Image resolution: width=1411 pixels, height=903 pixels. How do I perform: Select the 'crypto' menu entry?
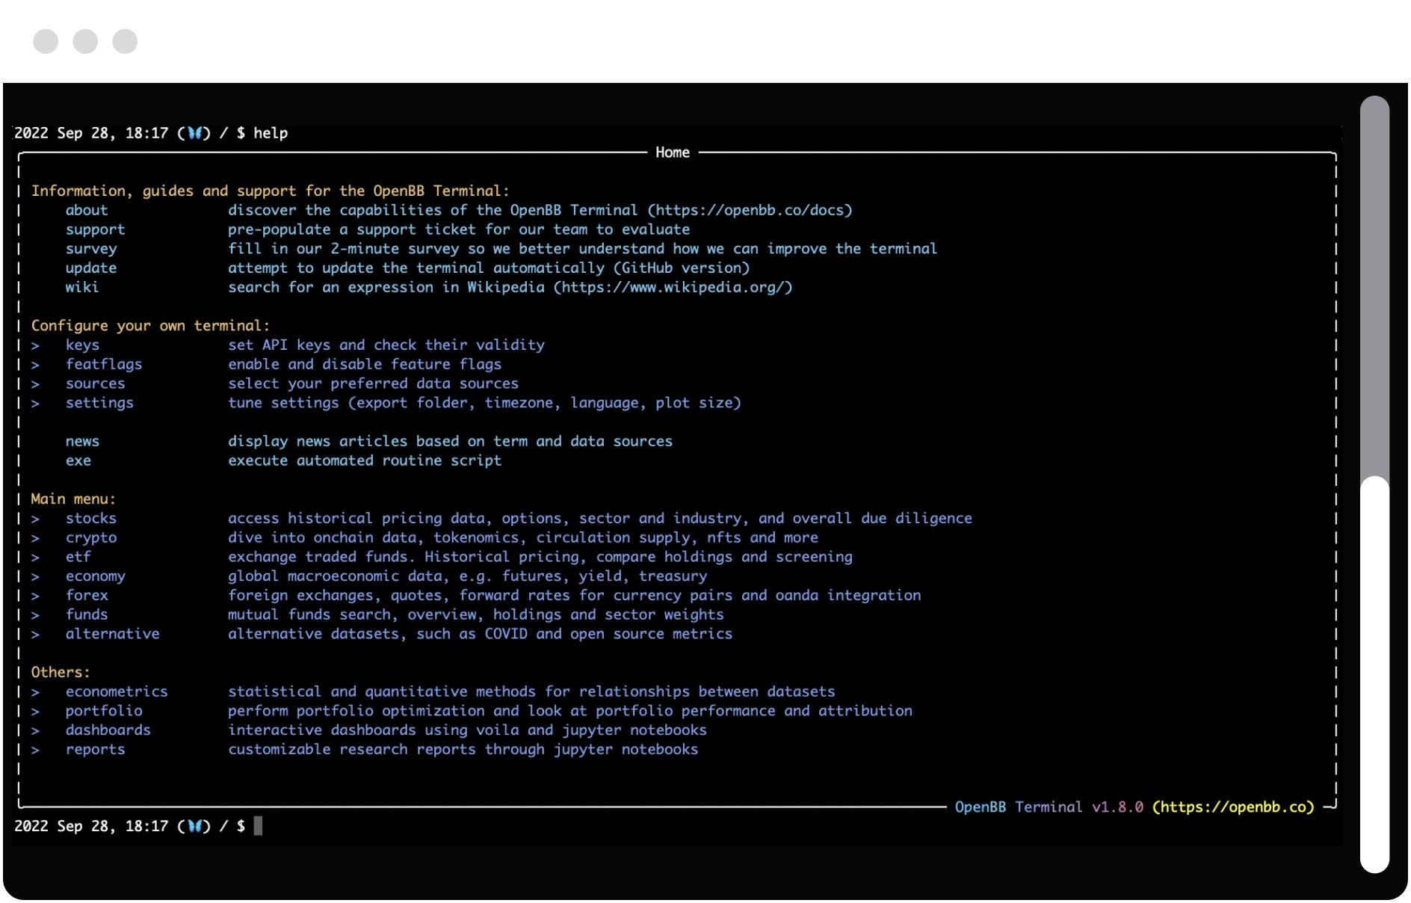tap(91, 537)
